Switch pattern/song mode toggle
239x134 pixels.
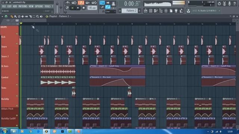coord(67,8)
